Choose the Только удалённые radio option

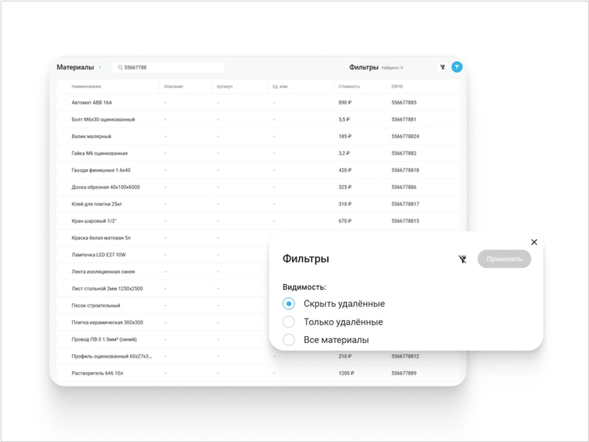coord(289,322)
